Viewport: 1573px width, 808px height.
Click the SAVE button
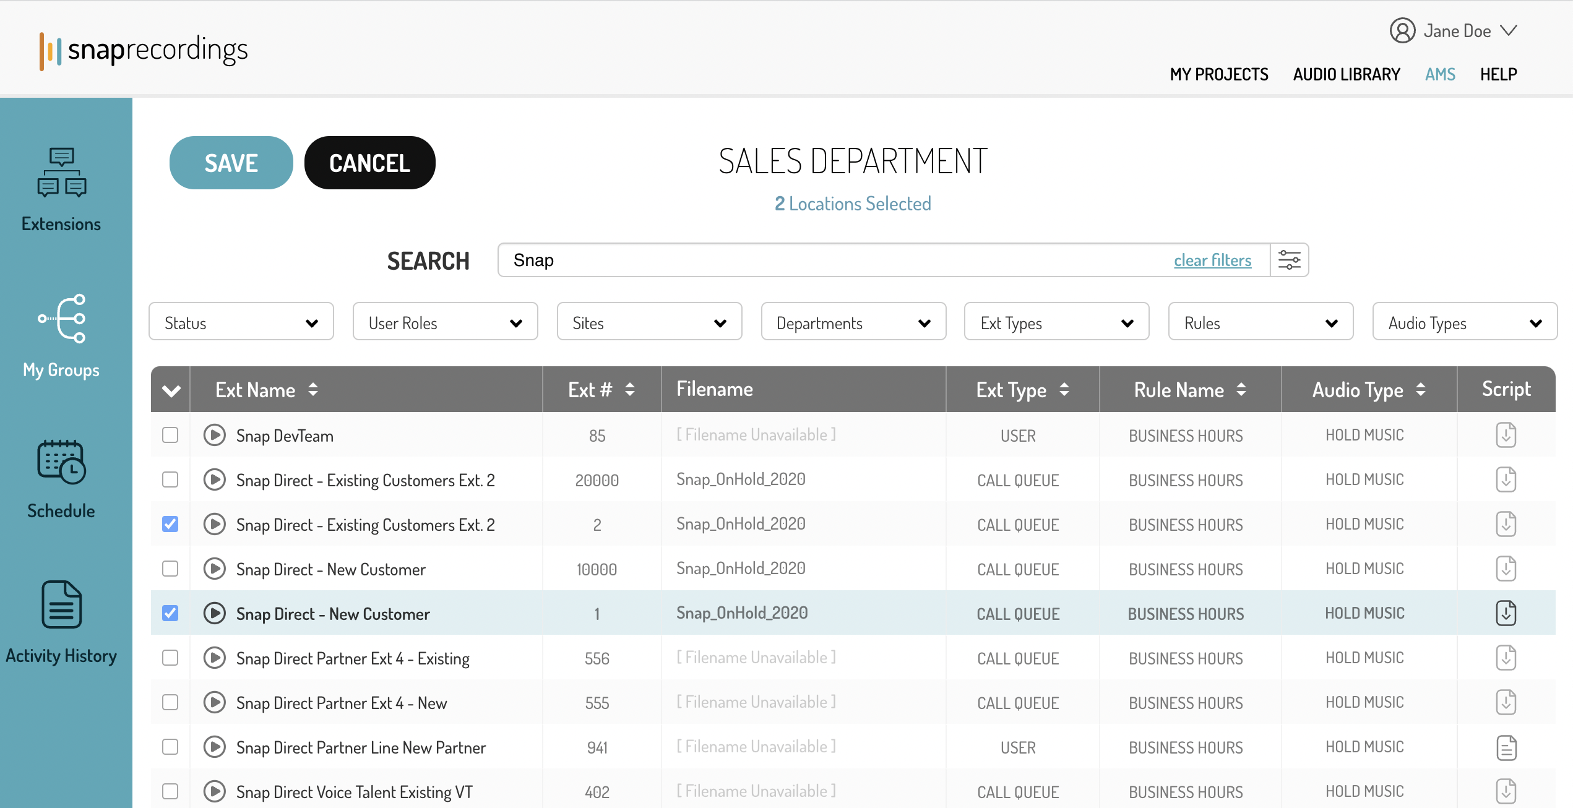click(231, 163)
